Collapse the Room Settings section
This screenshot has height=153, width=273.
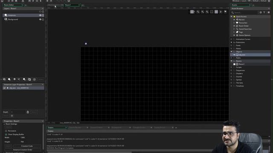click(x=4, y=124)
